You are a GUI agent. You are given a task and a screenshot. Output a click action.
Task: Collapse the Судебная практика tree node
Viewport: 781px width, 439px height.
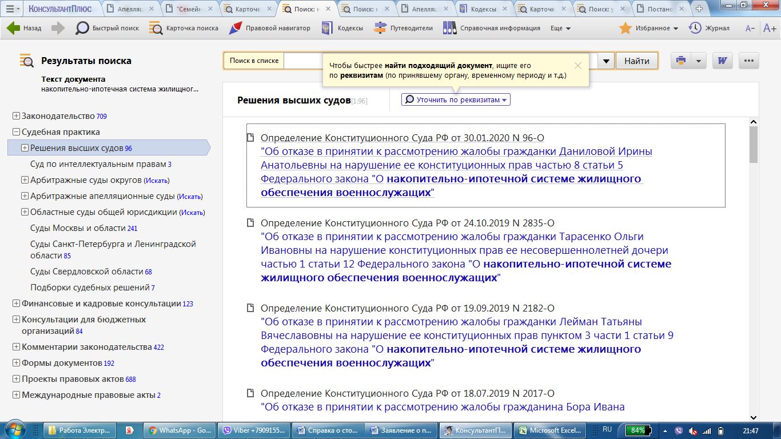pyautogui.click(x=16, y=132)
